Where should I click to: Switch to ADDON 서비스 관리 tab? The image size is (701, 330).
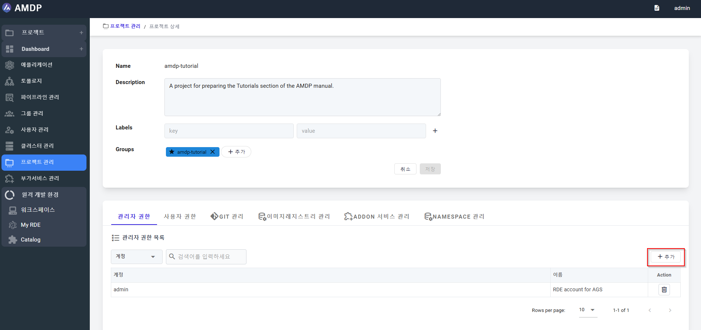click(x=377, y=216)
